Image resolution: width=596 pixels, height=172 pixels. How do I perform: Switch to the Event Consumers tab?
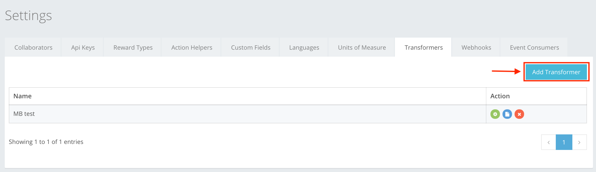click(x=534, y=47)
